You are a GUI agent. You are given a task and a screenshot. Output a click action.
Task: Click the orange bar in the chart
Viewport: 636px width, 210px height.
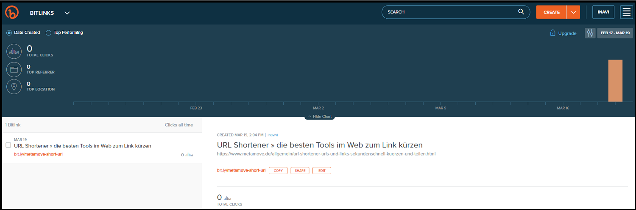click(x=615, y=81)
